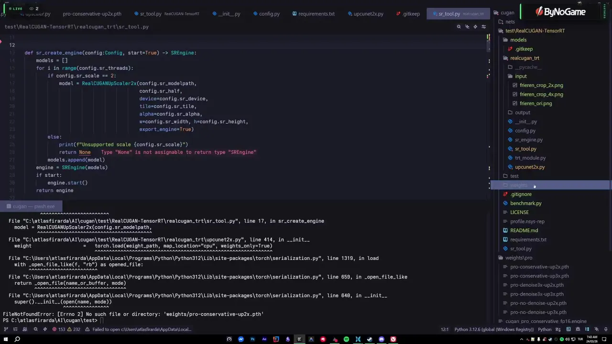The height and width of the screenshot is (344, 612).
Task: Open Discord from the taskbar
Action: pyautogui.click(x=382, y=339)
